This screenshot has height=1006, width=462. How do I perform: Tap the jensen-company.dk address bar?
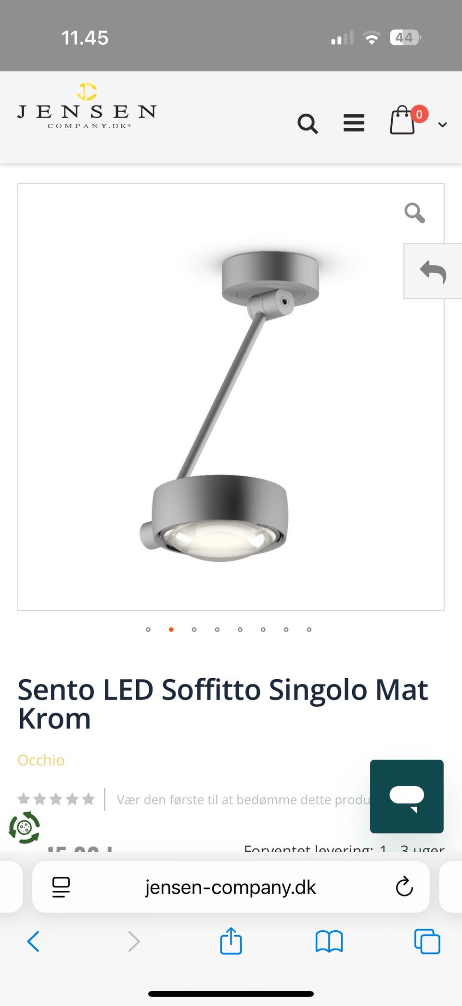pyautogui.click(x=231, y=887)
